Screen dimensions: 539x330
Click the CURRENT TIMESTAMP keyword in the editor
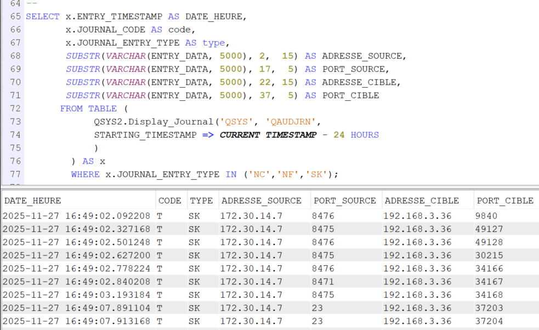tap(268, 135)
